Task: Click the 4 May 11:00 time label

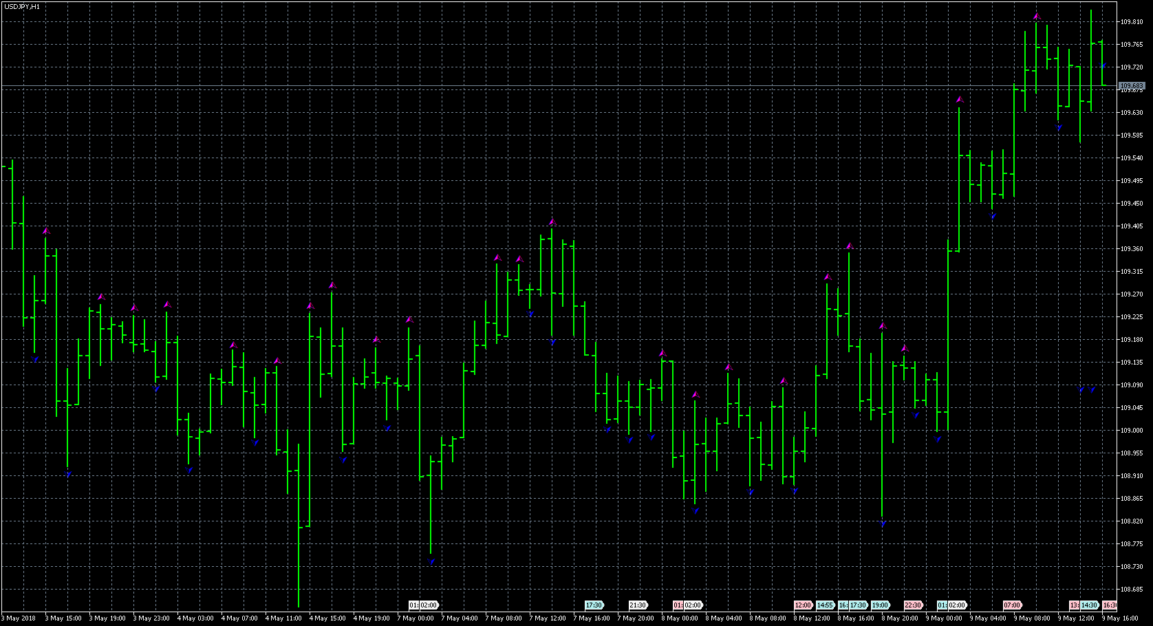Action: pos(283,618)
